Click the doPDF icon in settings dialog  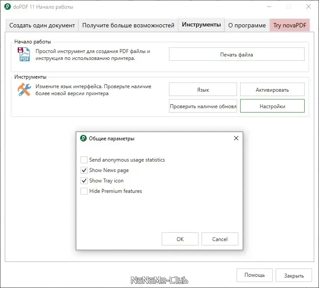pyautogui.click(x=84, y=139)
